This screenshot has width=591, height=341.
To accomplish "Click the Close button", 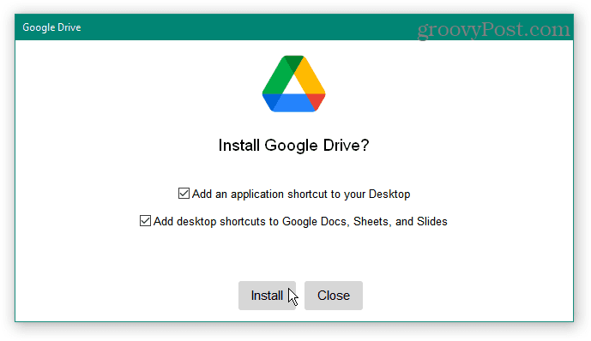I will tap(334, 296).
